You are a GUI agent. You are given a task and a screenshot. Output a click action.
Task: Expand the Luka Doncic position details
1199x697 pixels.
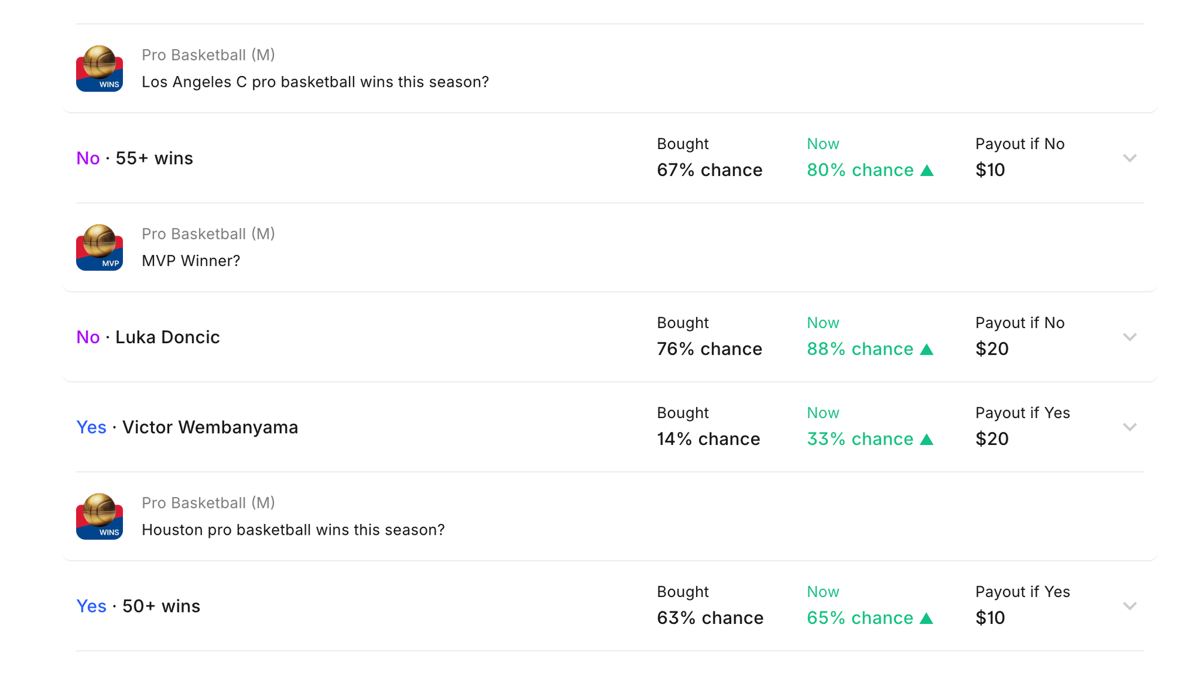click(1129, 337)
